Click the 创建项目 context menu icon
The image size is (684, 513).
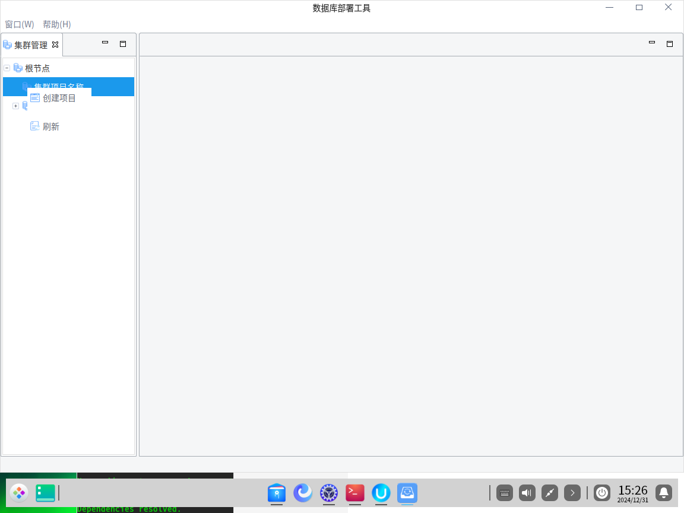pos(35,98)
